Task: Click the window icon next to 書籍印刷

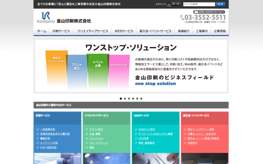Action: point(37,138)
